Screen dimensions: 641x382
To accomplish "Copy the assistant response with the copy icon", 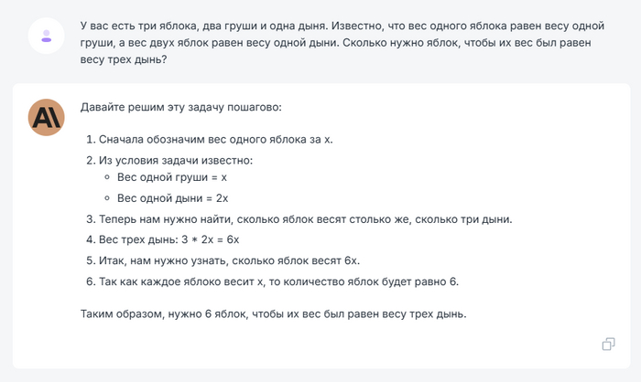I will (x=607, y=344).
